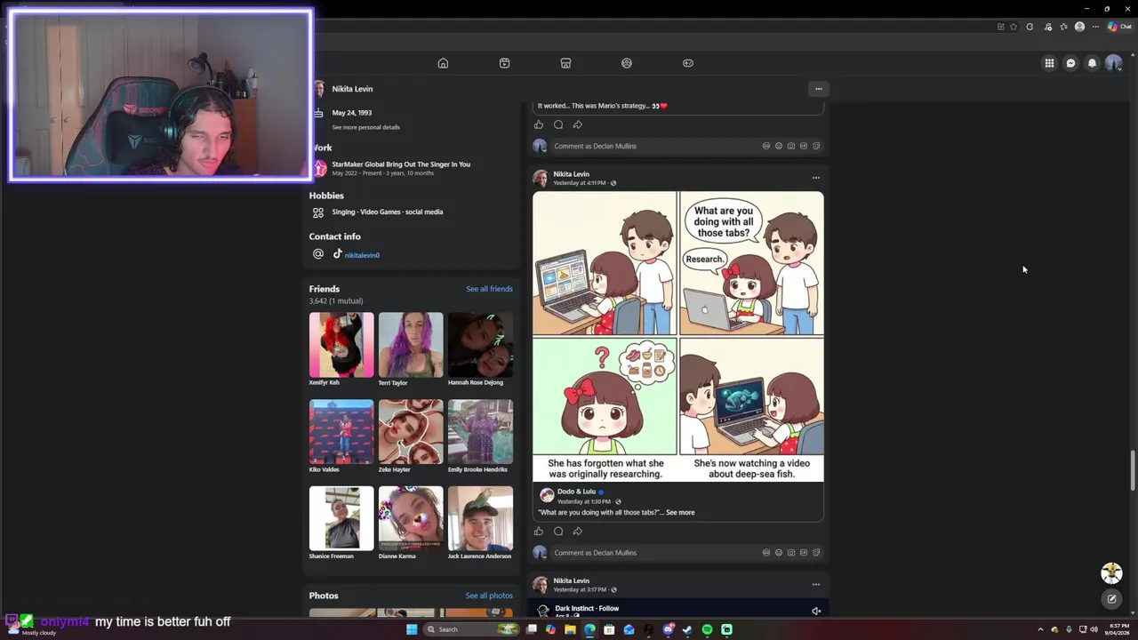Image resolution: width=1138 pixels, height=640 pixels.
Task: Expand See more on Dodo & Lulu caption
Action: [680, 512]
